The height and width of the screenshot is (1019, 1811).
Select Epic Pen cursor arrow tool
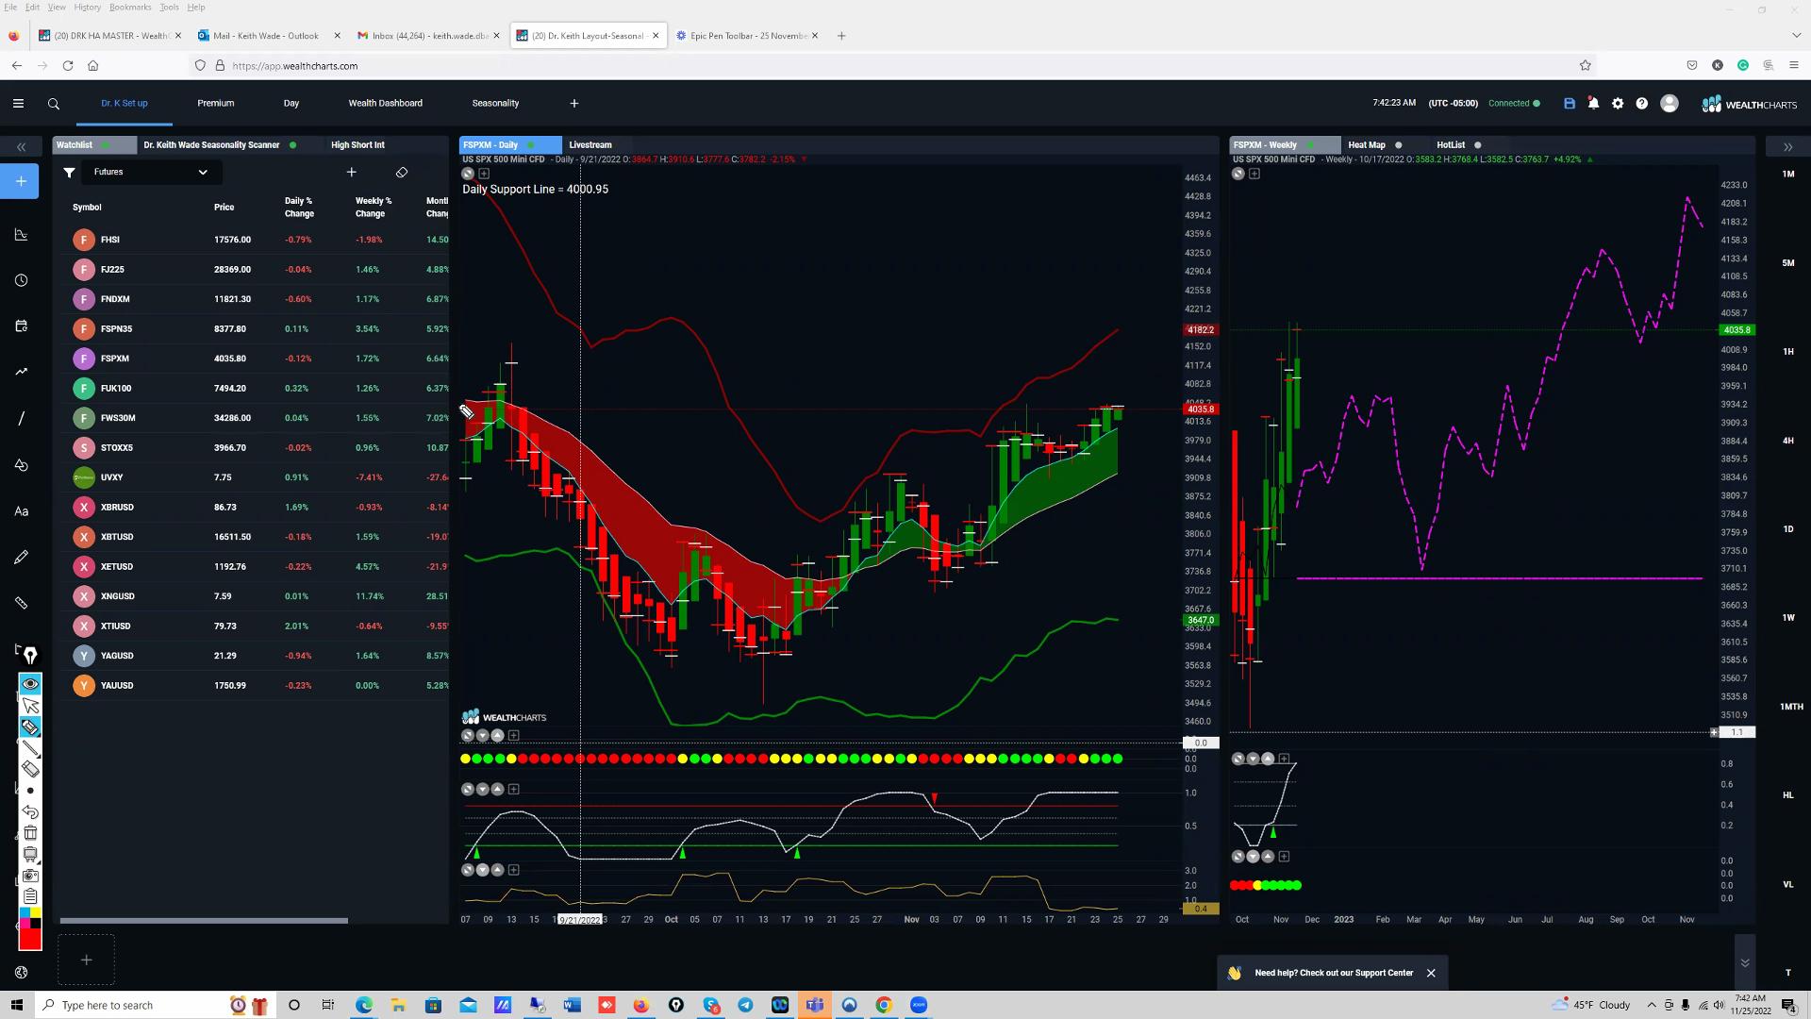30,706
